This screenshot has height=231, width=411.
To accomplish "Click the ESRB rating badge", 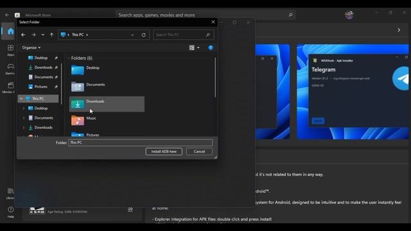I will pos(37,210).
